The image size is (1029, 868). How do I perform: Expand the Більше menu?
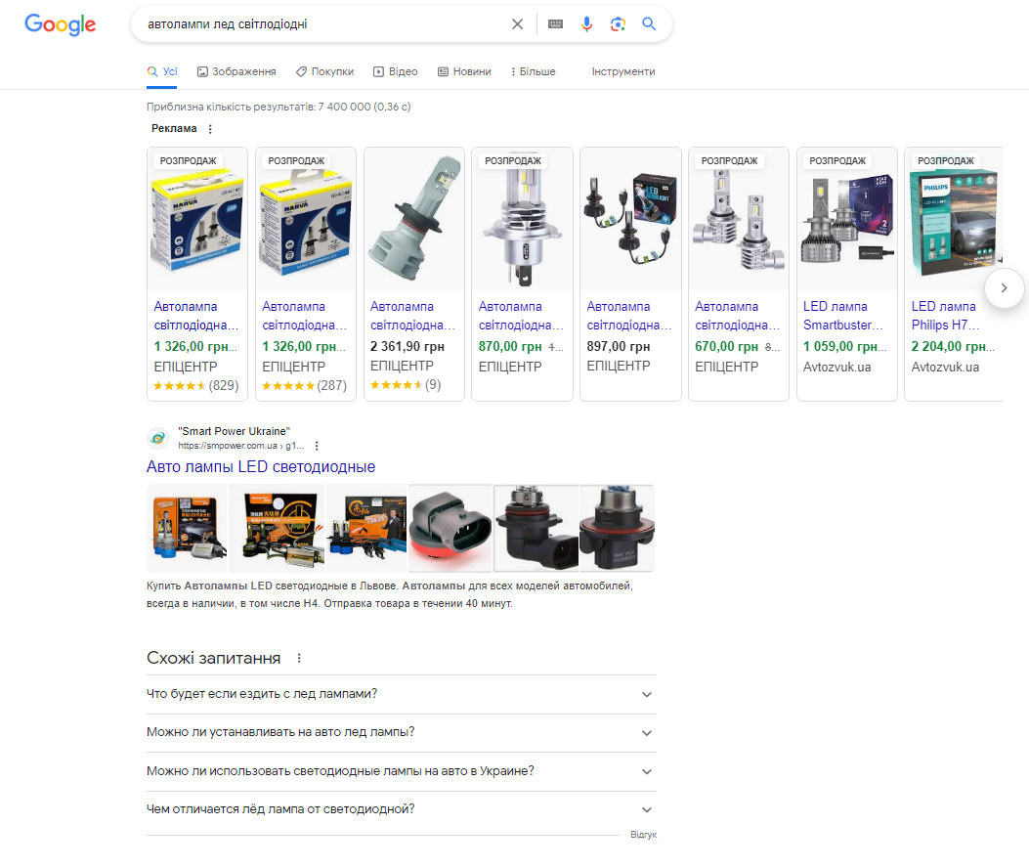point(533,71)
